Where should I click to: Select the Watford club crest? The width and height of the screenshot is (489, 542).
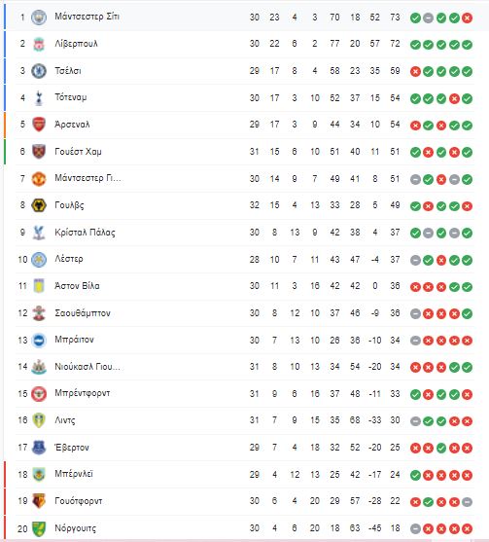click(39, 501)
